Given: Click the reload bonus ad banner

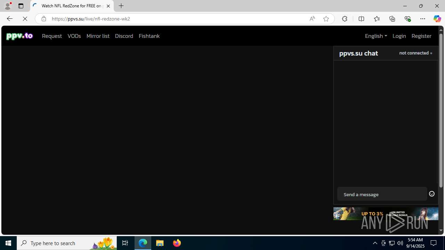Looking at the screenshot, I should coord(386,214).
